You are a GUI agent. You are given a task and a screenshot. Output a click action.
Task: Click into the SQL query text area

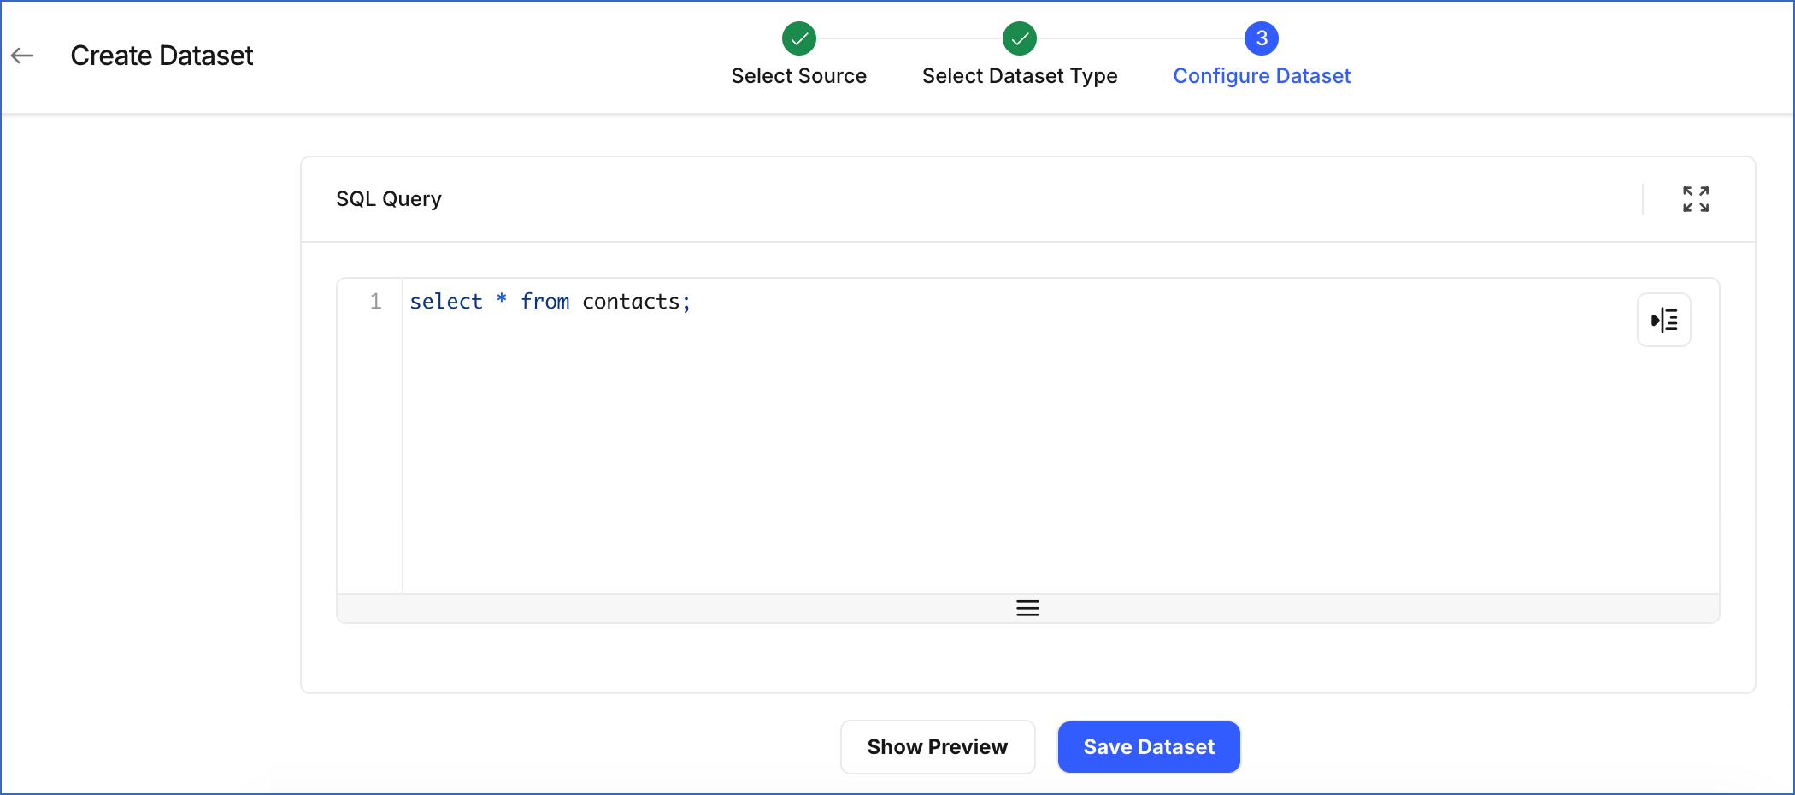(x=1060, y=436)
